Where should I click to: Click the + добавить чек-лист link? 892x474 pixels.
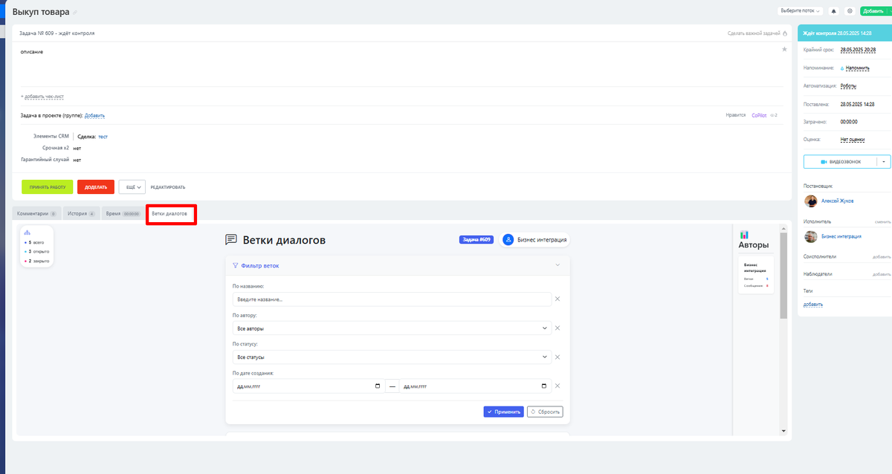[x=42, y=97]
